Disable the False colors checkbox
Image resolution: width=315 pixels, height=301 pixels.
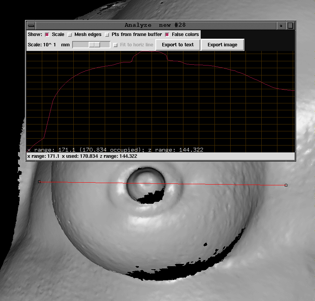[167, 34]
